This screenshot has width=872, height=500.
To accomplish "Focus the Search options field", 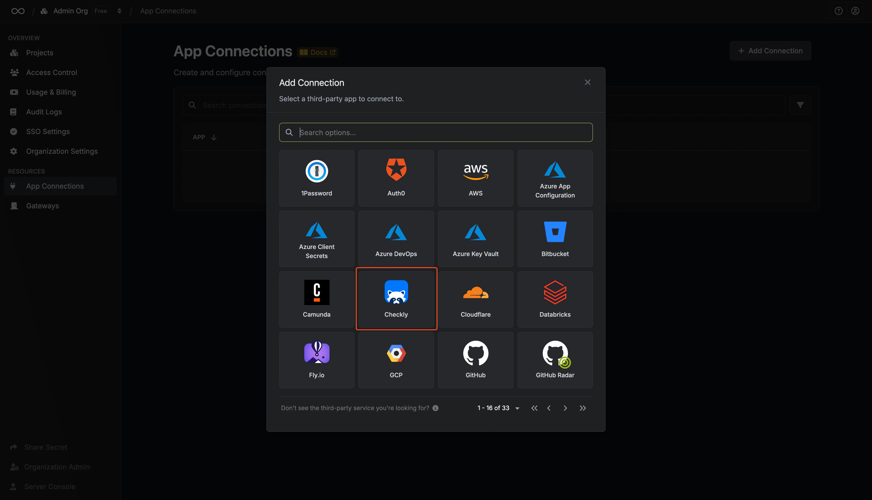I will [436, 133].
